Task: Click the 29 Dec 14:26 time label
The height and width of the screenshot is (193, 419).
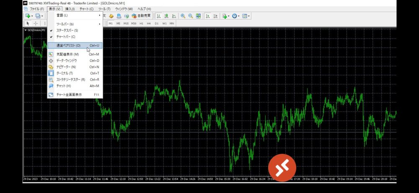Action: tap(187, 179)
